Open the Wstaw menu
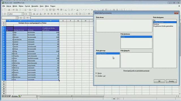 point(21,6)
